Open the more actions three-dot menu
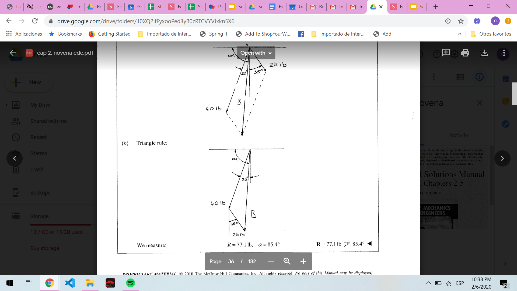Viewport: 517px width, 291px height. click(504, 53)
